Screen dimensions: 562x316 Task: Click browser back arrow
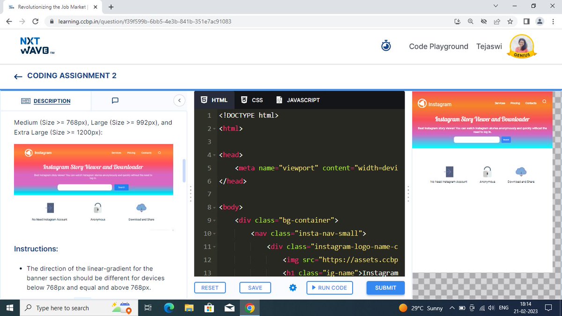pos(9,22)
